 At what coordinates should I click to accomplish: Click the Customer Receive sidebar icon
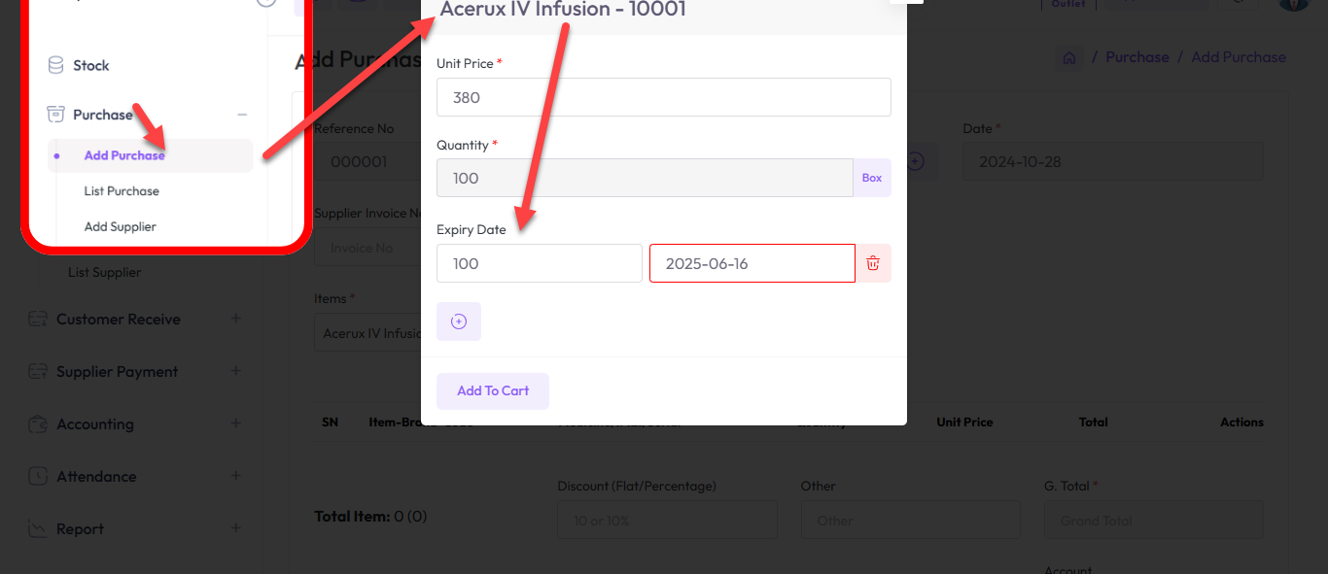click(x=38, y=319)
